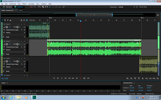Click Zoom In Amplitude icon

coord(128,78)
